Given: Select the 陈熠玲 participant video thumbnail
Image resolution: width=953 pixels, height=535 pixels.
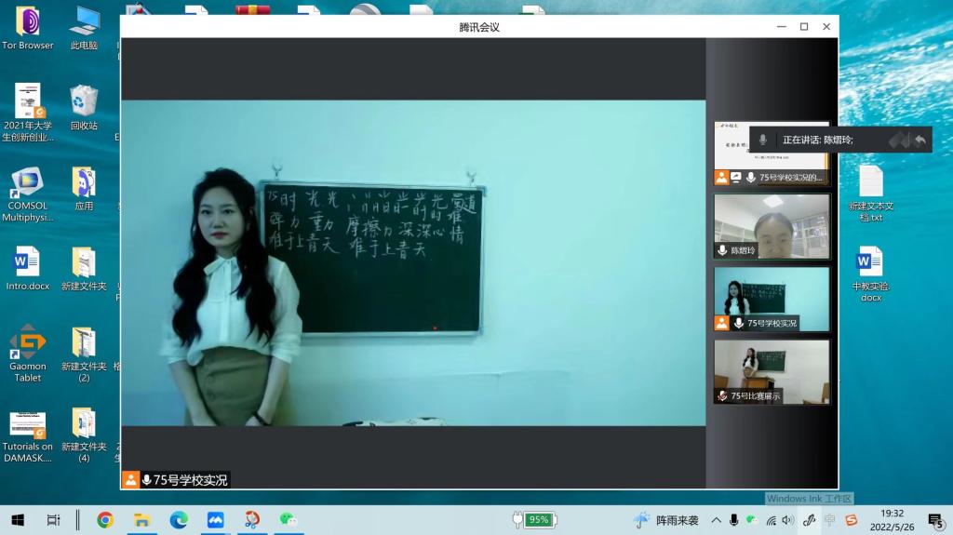Looking at the screenshot, I should point(772,226).
